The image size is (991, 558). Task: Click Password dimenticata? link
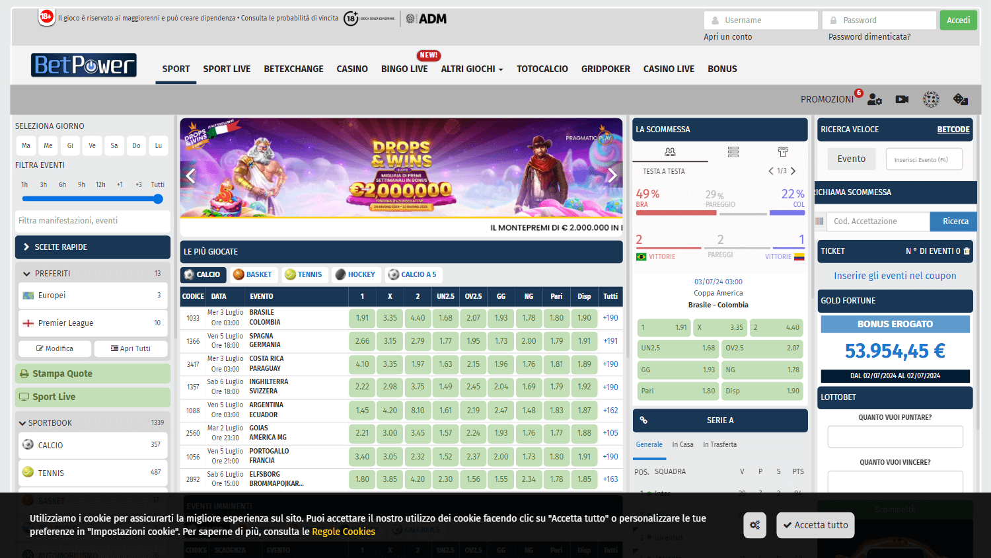pos(869,37)
